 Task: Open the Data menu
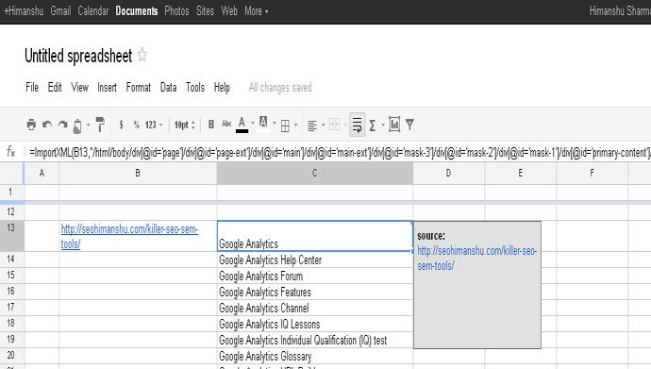pos(168,87)
